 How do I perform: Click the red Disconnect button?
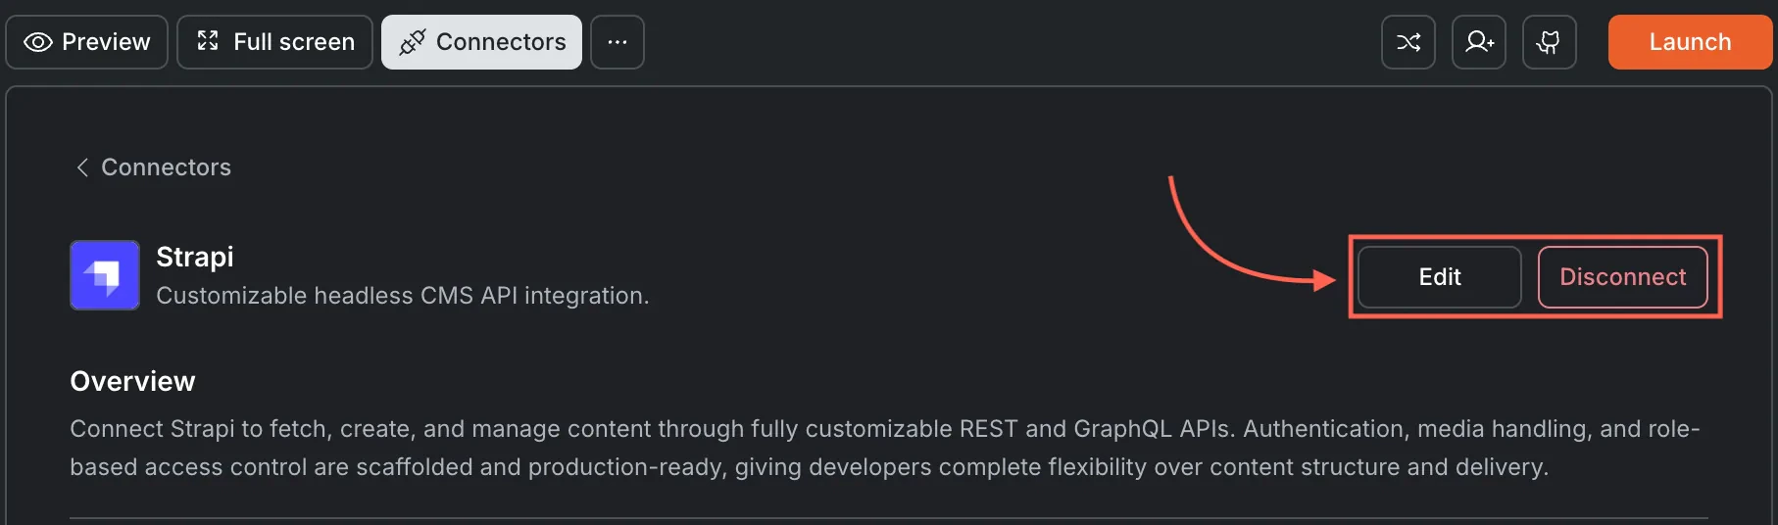tap(1623, 277)
